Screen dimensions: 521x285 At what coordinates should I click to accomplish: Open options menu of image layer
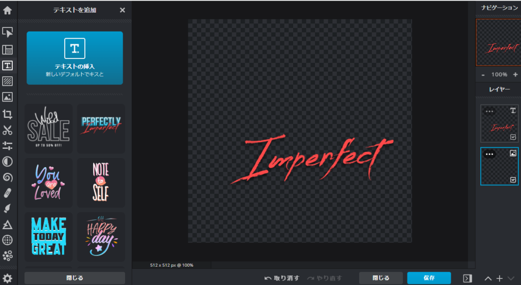(489, 154)
